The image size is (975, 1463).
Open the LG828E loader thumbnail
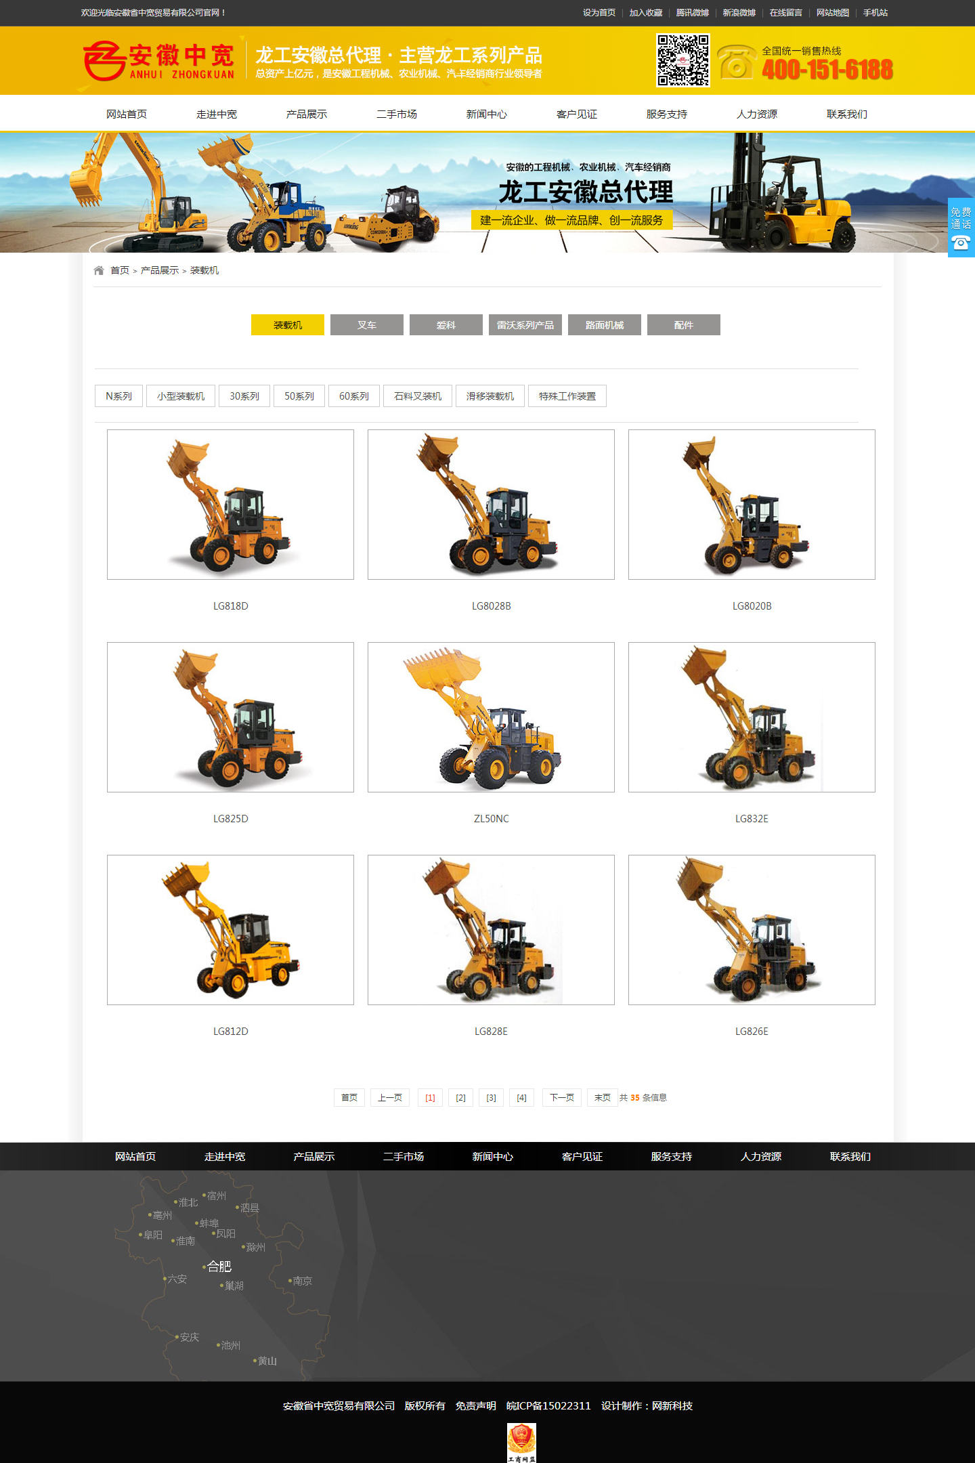(491, 930)
